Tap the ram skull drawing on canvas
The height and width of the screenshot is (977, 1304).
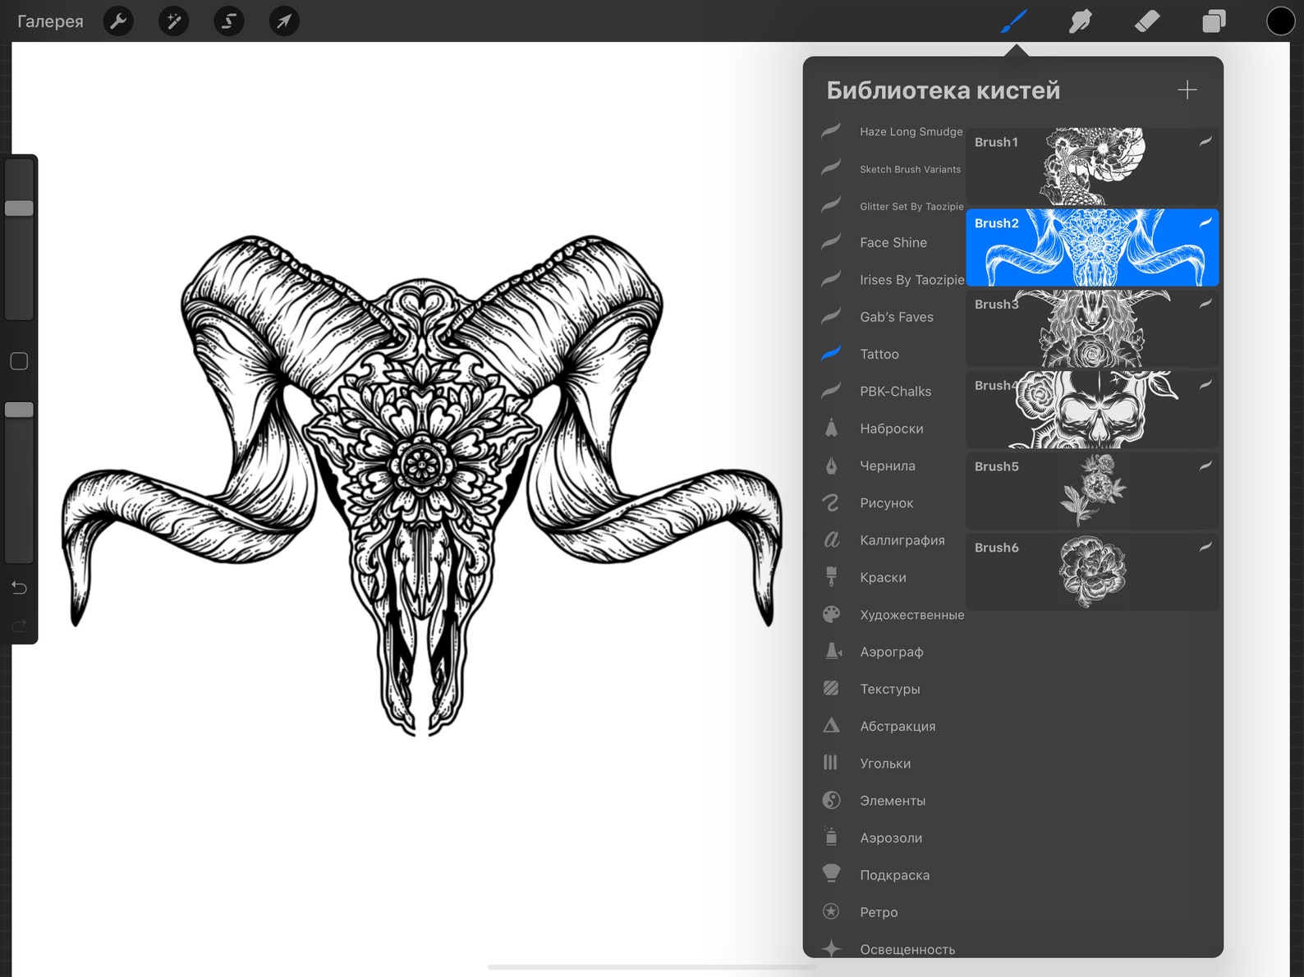tap(421, 484)
